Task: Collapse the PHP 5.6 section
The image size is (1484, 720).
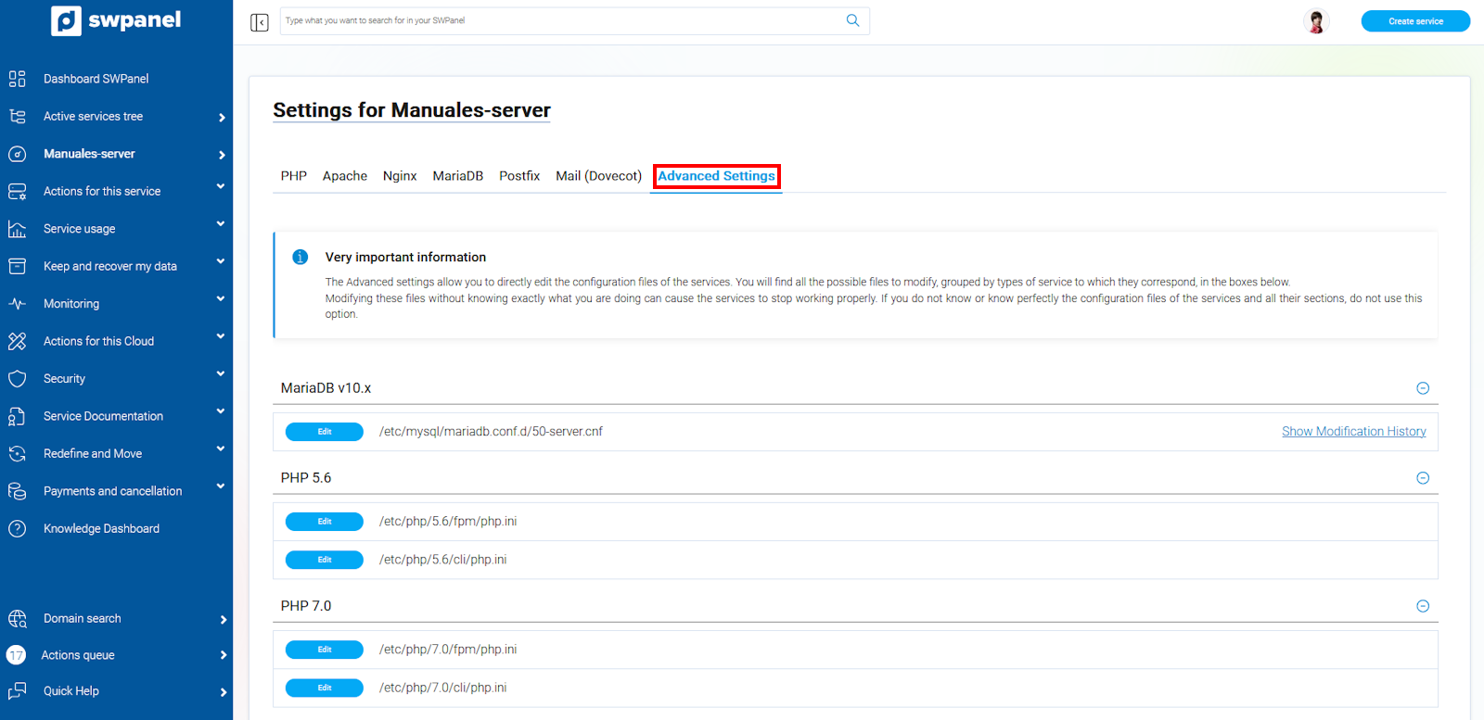Action: (x=1423, y=478)
